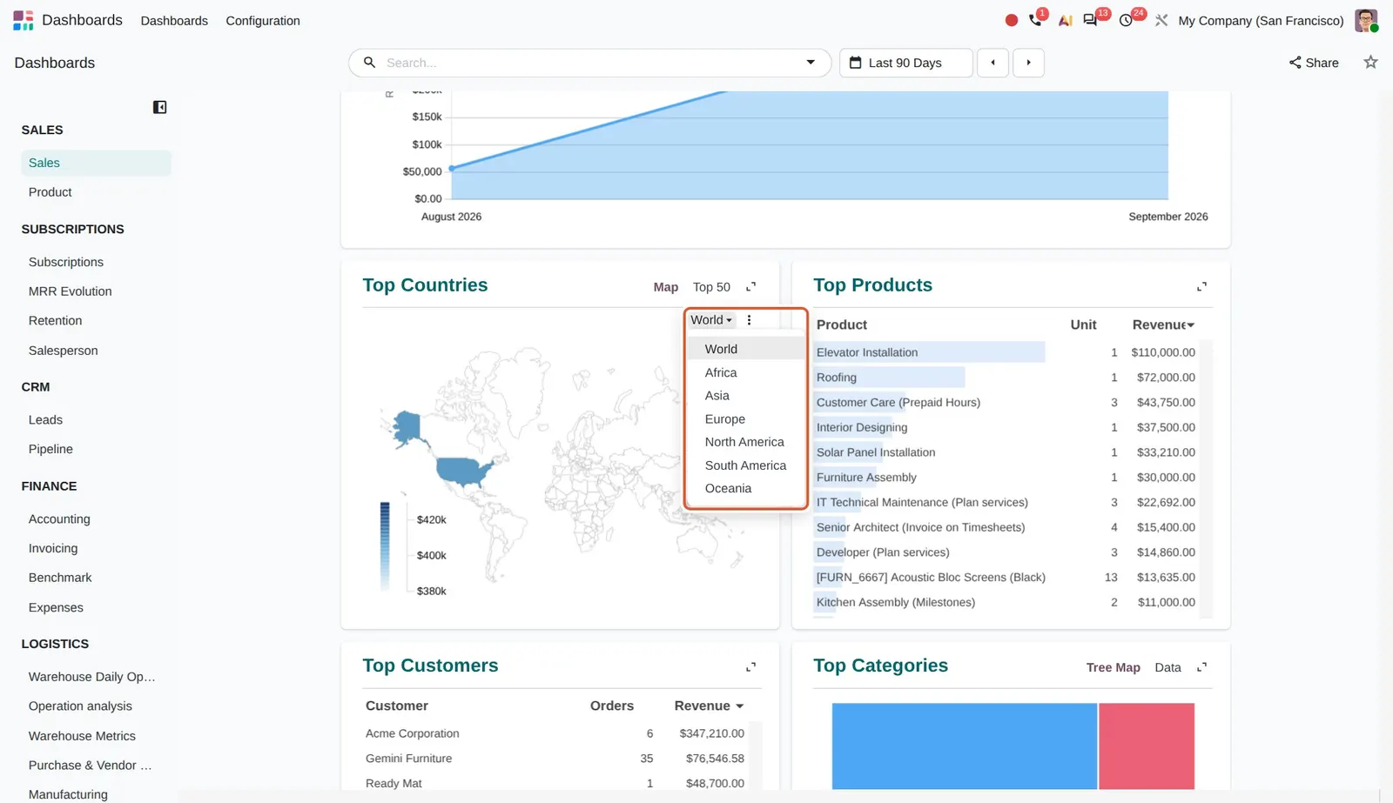Open the AI assistant icon
This screenshot has width=1393, height=803.
(x=1065, y=20)
